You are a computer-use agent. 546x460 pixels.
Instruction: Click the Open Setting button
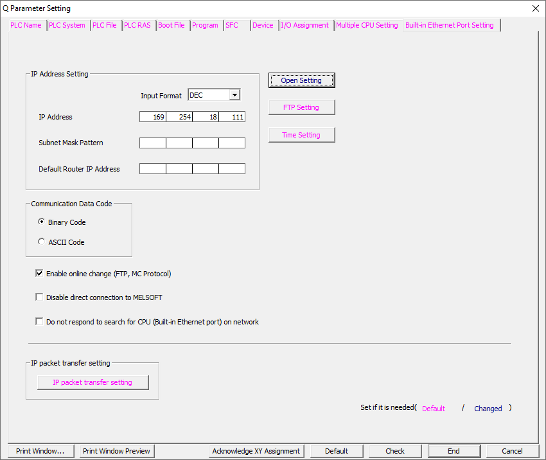[301, 80]
